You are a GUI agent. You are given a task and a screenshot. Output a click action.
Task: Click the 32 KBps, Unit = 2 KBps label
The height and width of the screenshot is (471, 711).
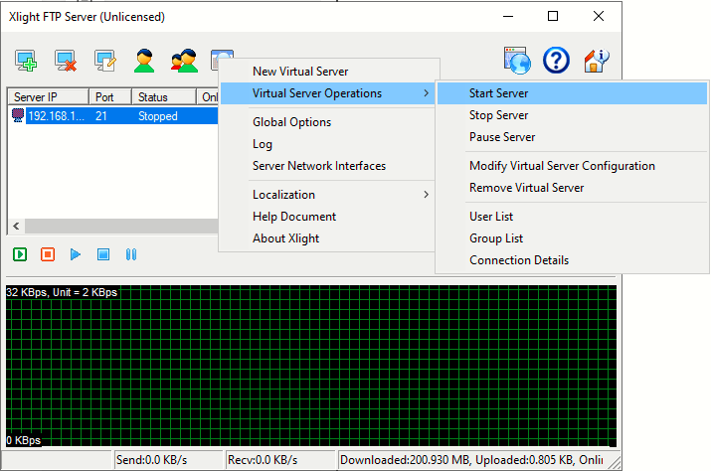coord(62,292)
